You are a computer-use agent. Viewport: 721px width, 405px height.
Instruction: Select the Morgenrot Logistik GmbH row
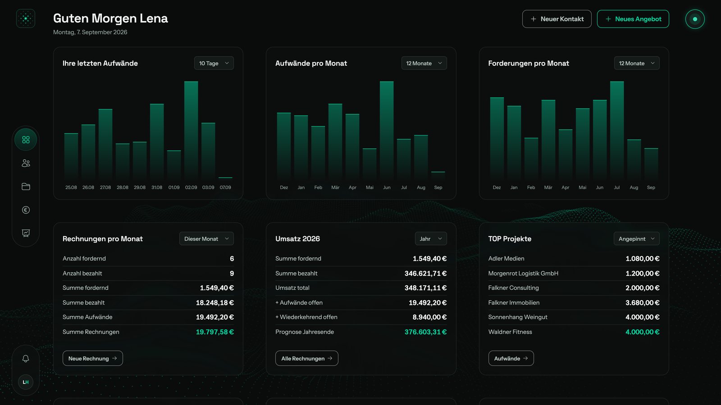tap(574, 273)
